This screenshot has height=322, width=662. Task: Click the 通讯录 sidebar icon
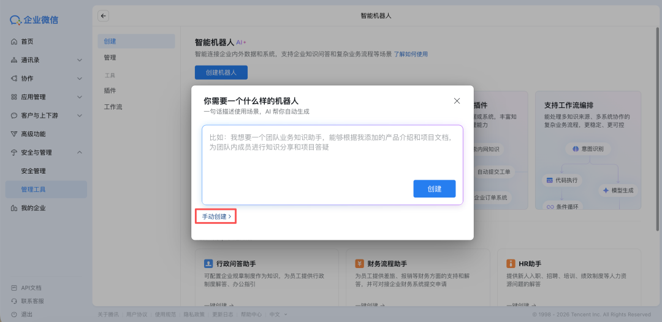14,60
